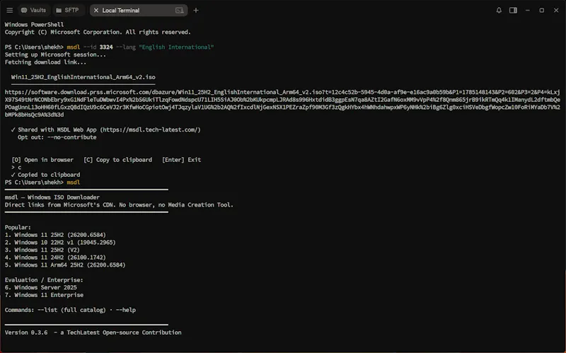Viewport: 566px width, 353px height.
Task: Click the second PS prompt with msdl command
Action: [x=42, y=183]
